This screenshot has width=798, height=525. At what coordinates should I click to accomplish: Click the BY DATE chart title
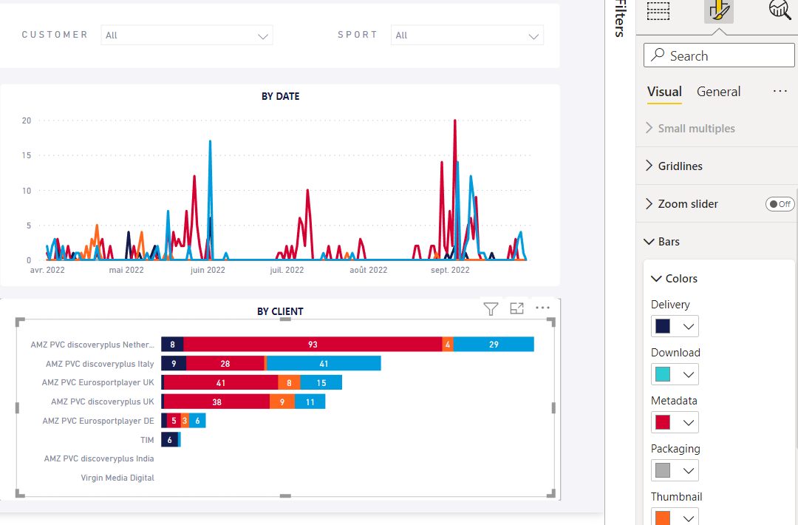(281, 96)
